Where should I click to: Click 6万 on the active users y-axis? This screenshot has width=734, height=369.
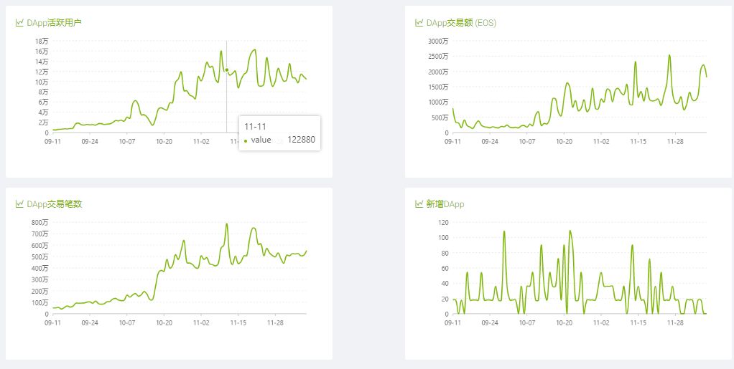coord(44,102)
